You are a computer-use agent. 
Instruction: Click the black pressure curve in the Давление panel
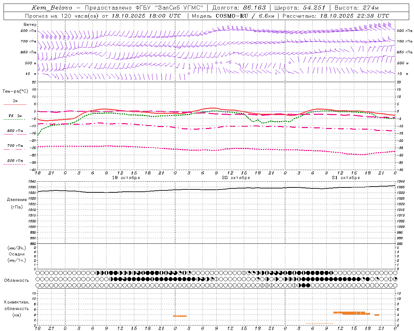216,189
